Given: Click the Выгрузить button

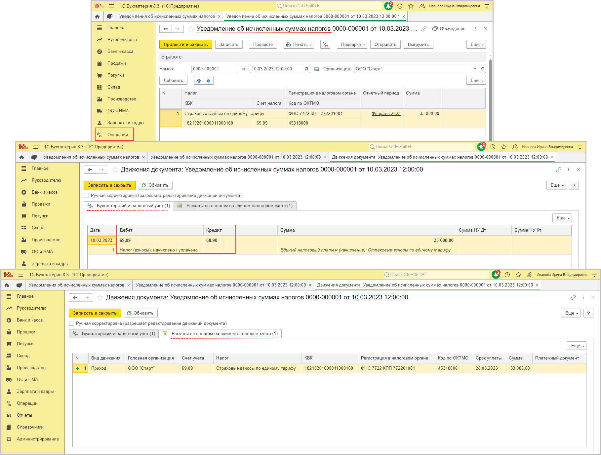Looking at the screenshot, I should [418, 45].
